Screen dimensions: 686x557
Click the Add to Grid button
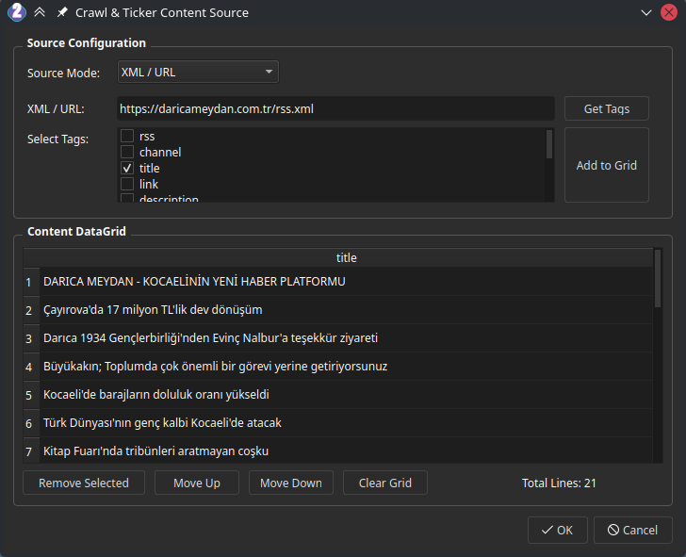607,165
